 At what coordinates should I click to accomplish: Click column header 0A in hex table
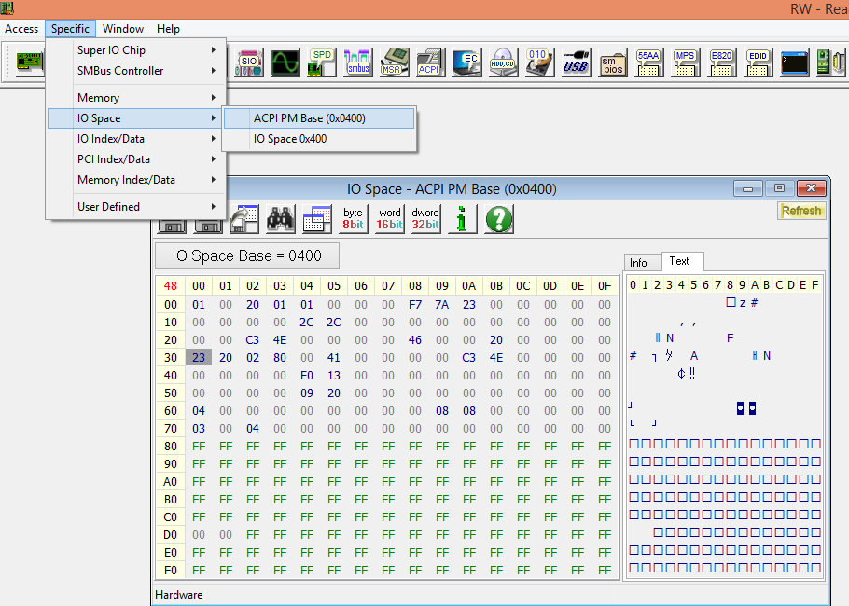tap(469, 286)
